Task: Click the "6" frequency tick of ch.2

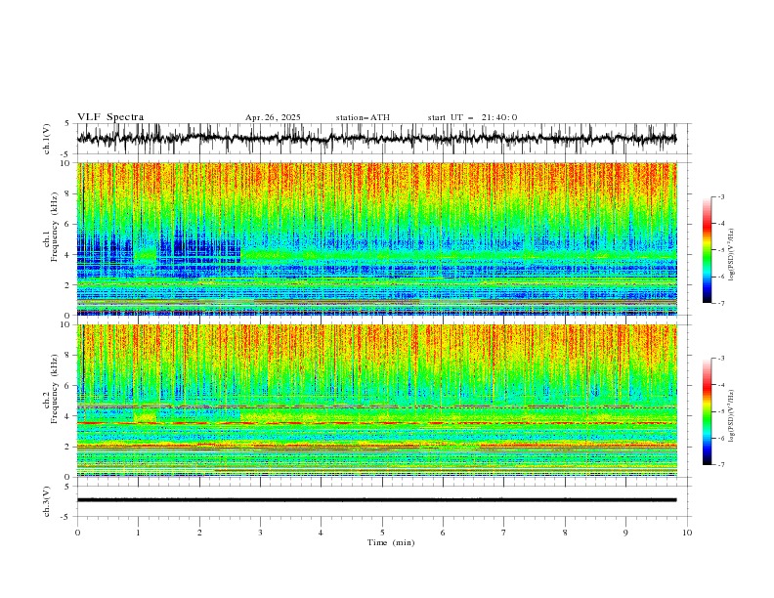Action: pyautogui.click(x=69, y=386)
